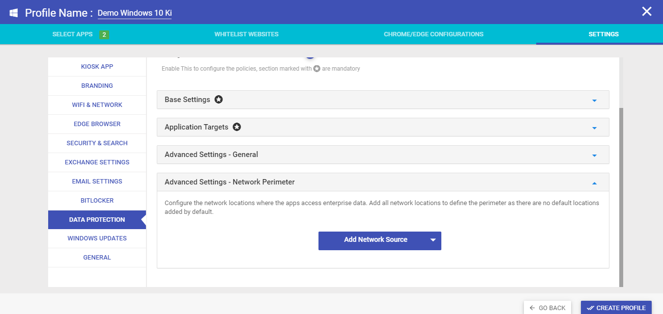The height and width of the screenshot is (314, 663).
Task: Go to the Chrome/Edge Configurations tab
Action: (x=433, y=34)
